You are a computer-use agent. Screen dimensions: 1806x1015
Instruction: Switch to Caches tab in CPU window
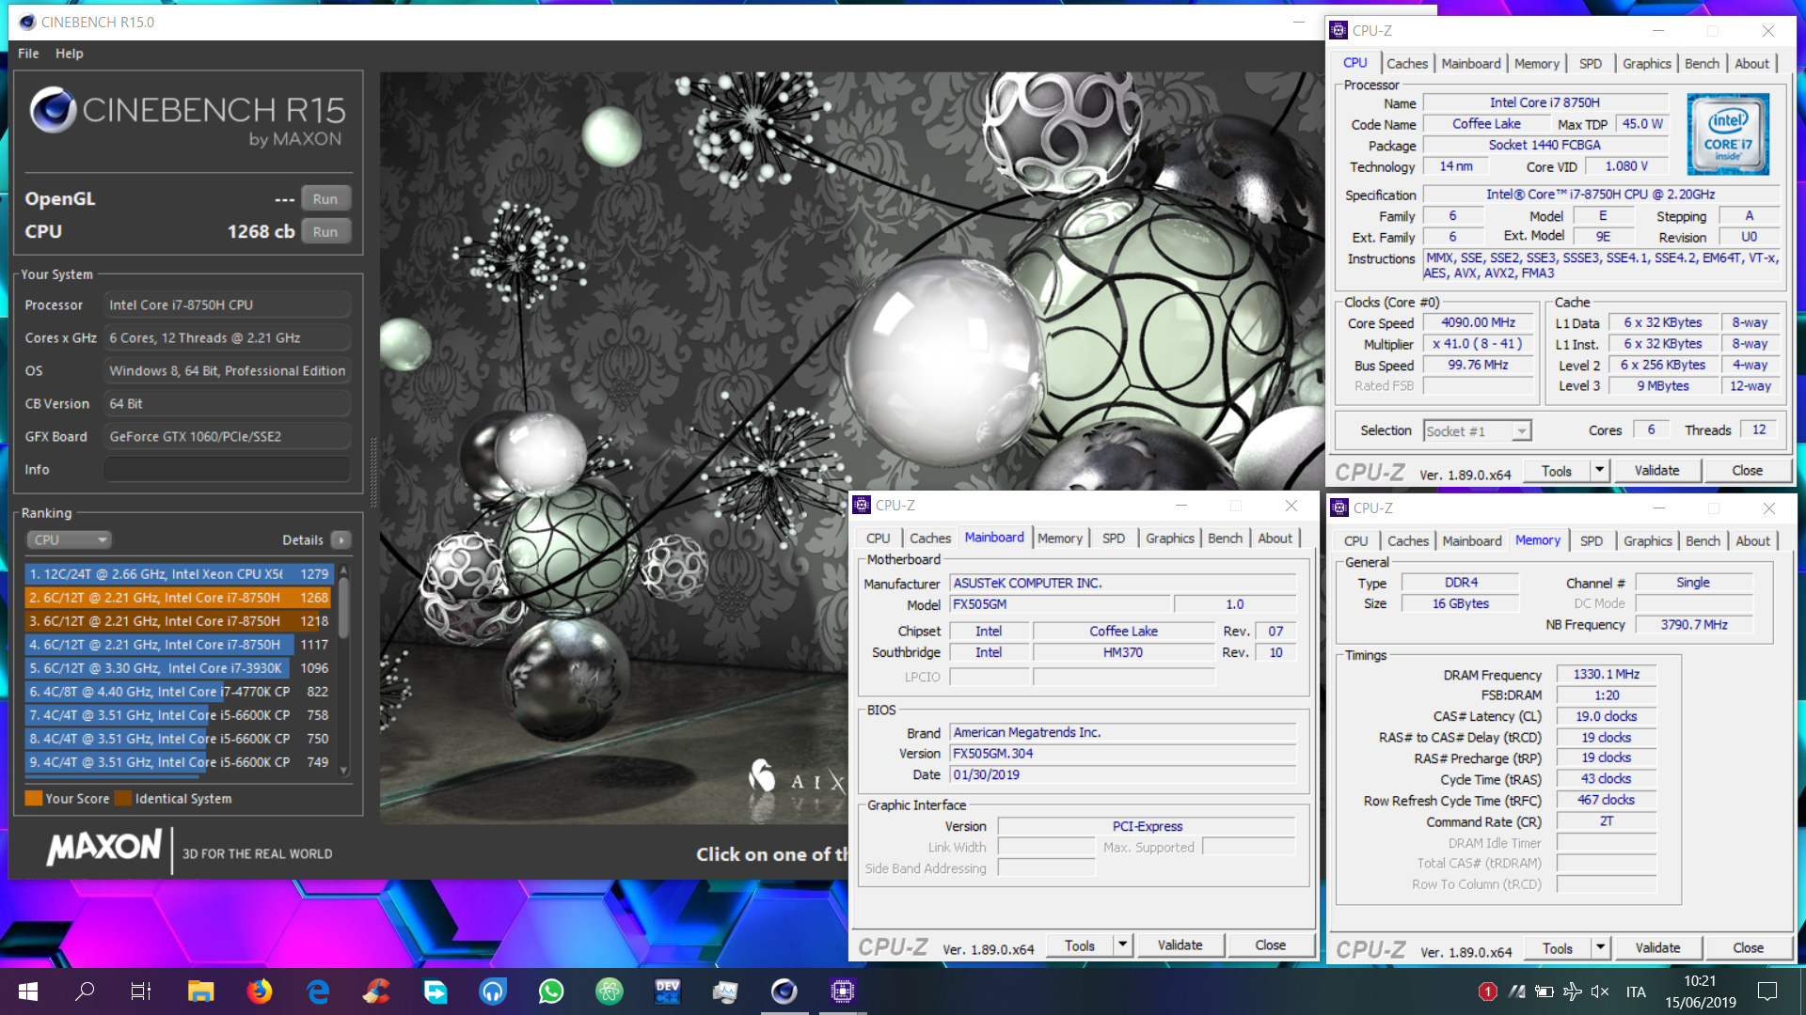(x=1407, y=63)
